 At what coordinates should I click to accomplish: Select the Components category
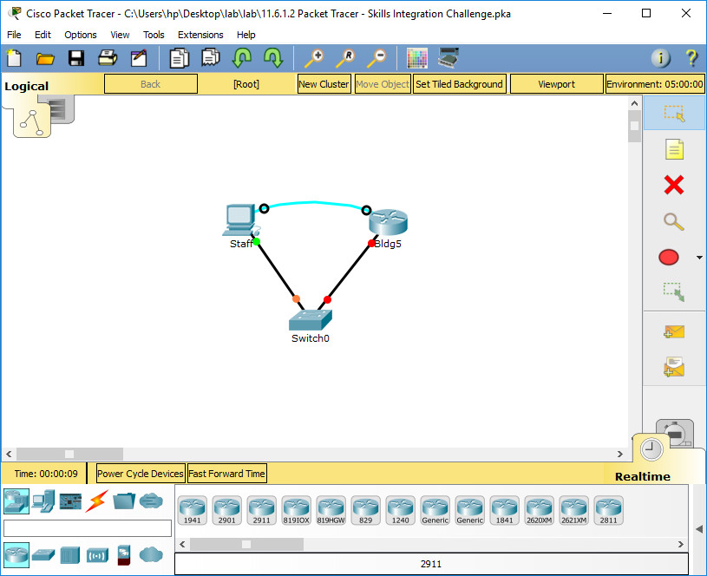[x=71, y=501]
